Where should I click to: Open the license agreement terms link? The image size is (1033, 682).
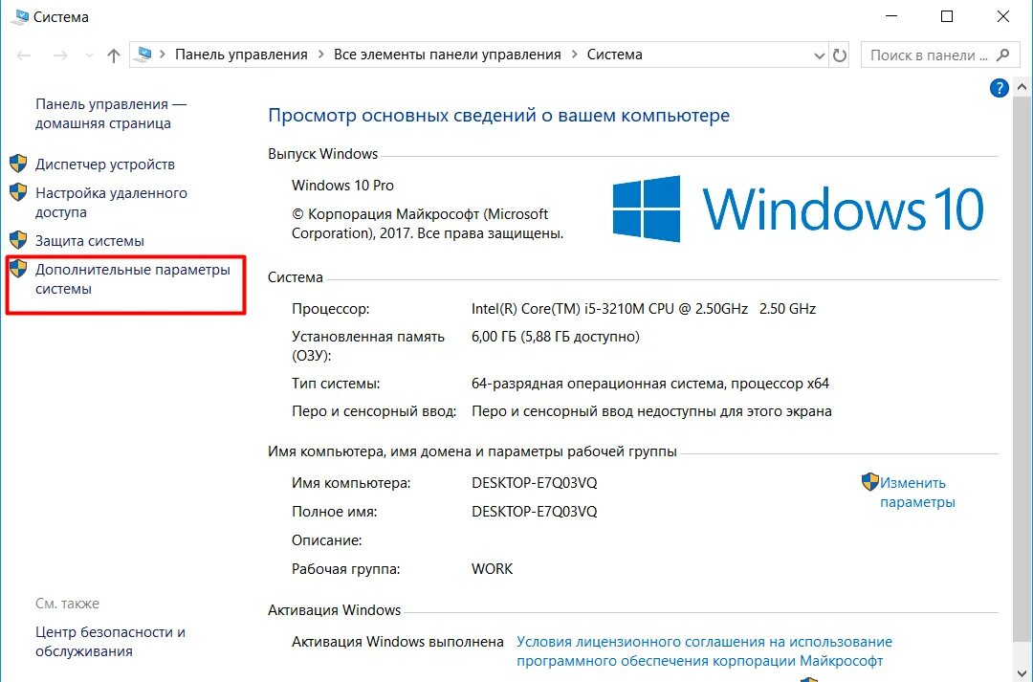[x=704, y=651]
